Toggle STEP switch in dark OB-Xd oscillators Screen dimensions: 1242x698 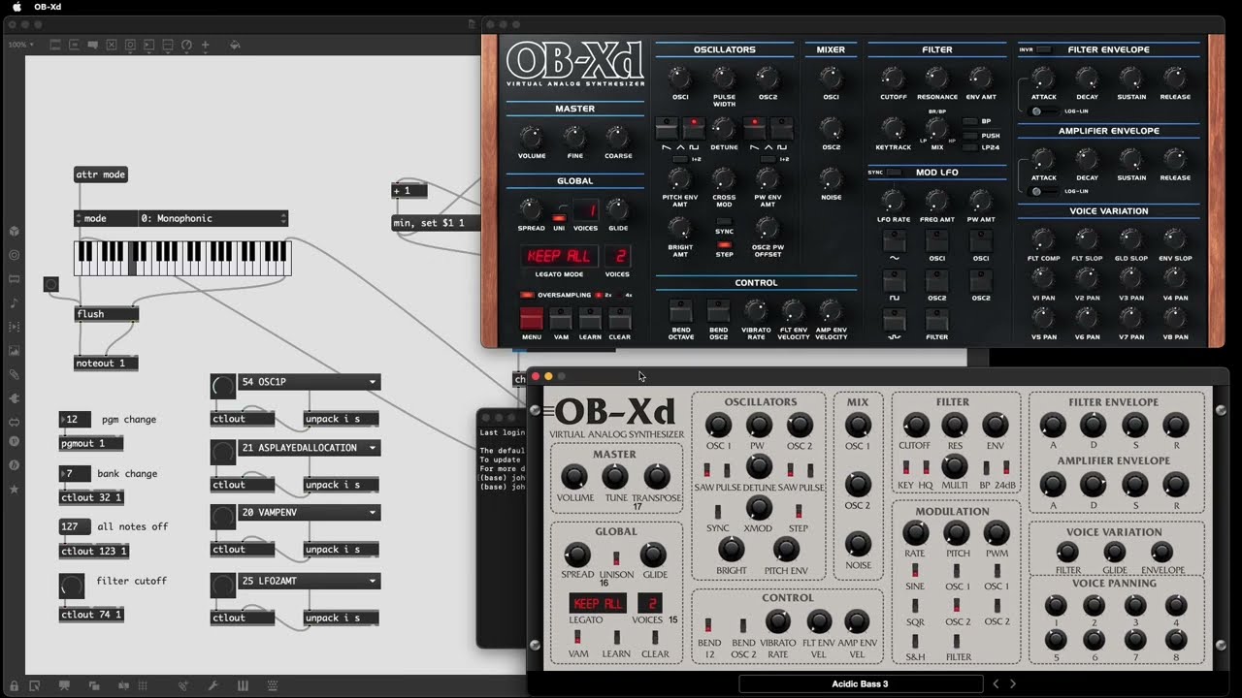tap(724, 243)
